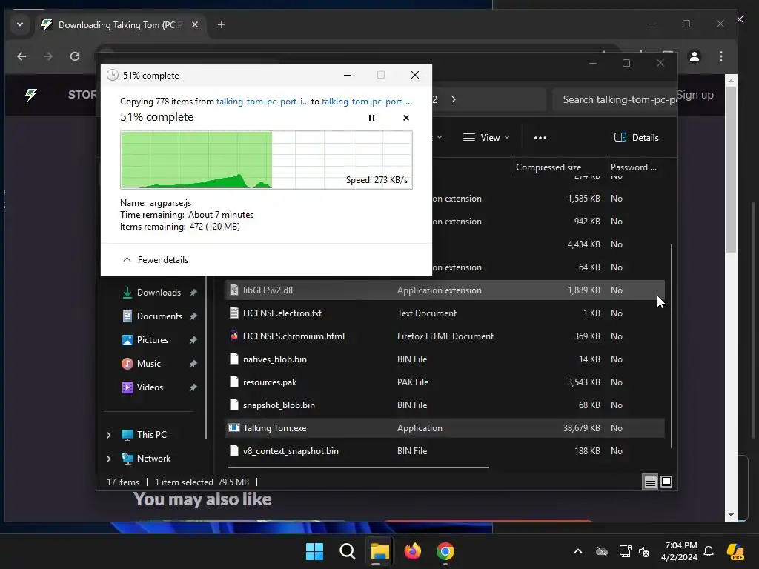Select the resources.pak file

445,382
